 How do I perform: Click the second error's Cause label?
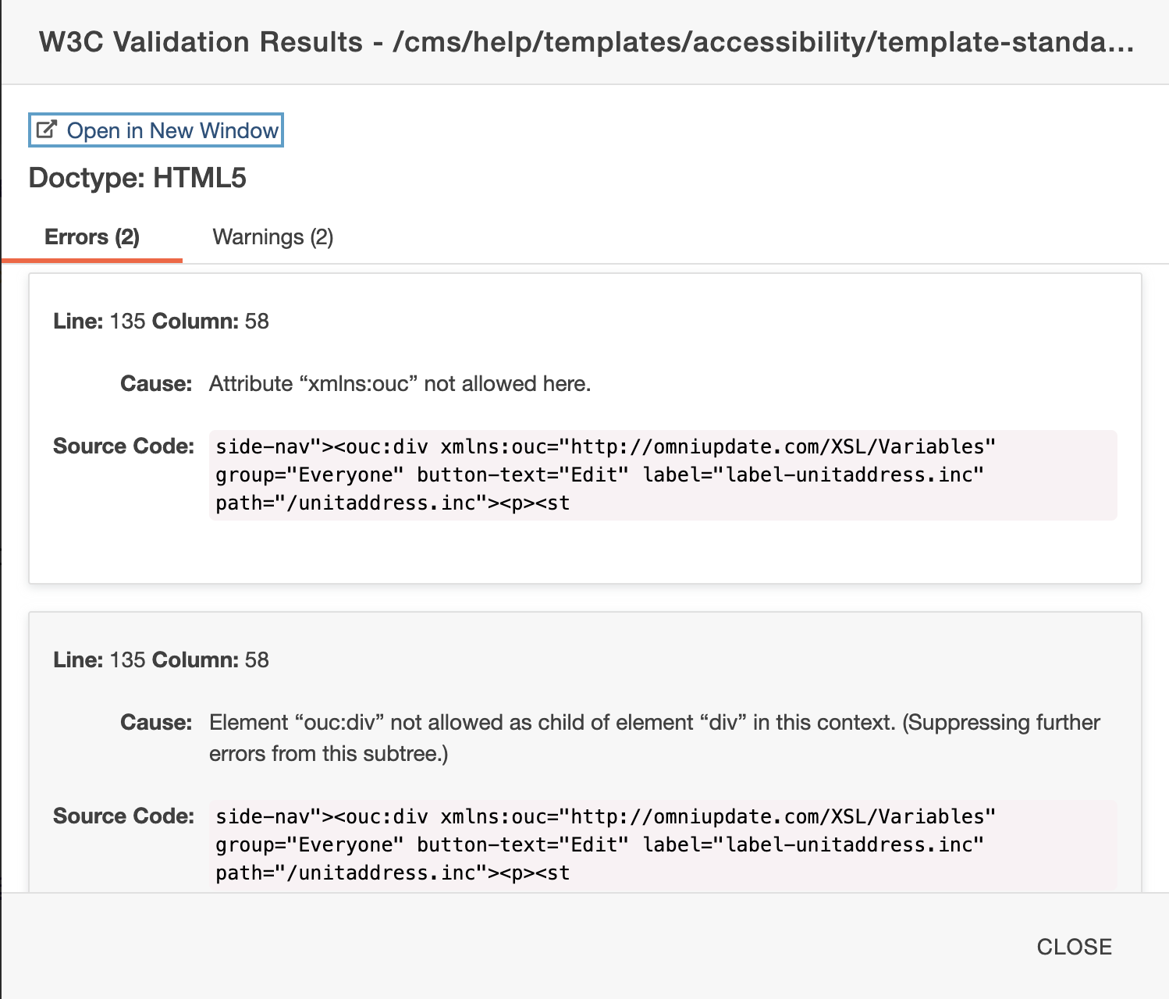156,723
